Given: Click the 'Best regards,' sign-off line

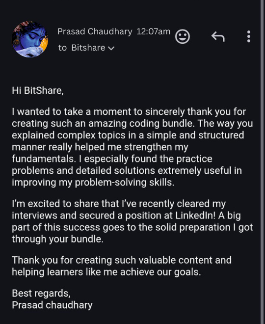Looking at the screenshot, I should click(x=41, y=293).
